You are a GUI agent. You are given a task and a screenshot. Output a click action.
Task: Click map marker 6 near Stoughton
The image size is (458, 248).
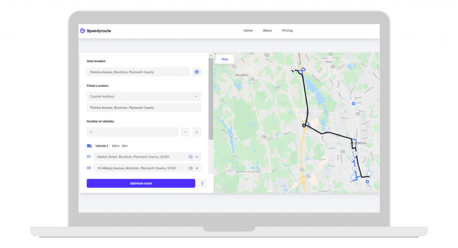tap(293, 68)
